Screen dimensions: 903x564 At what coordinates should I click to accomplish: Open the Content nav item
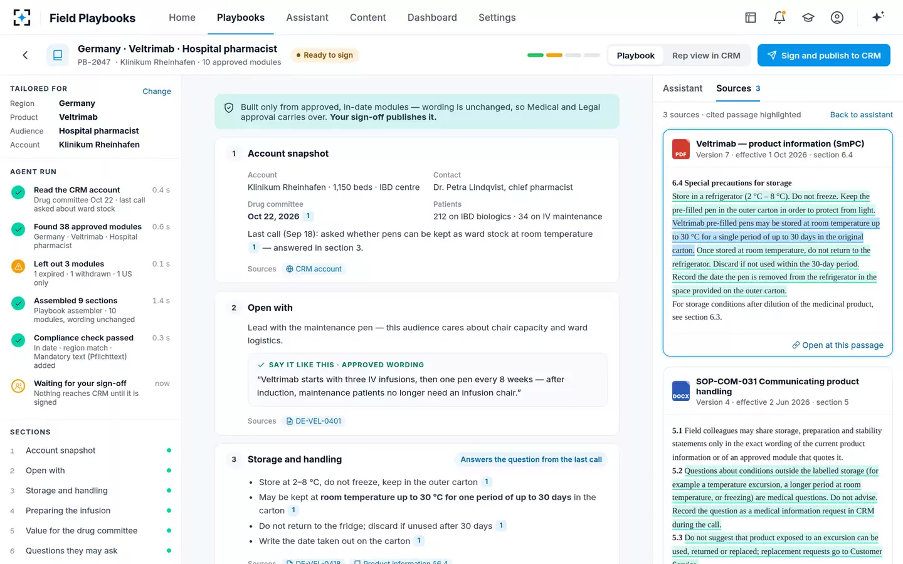367,18
